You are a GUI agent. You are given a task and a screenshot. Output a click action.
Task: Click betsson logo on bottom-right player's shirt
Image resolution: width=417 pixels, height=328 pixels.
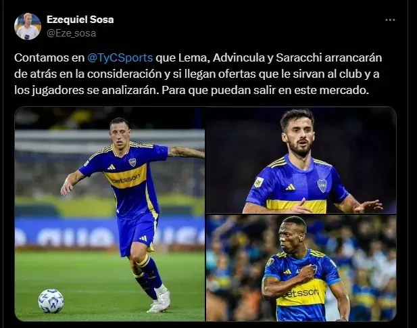300,293
